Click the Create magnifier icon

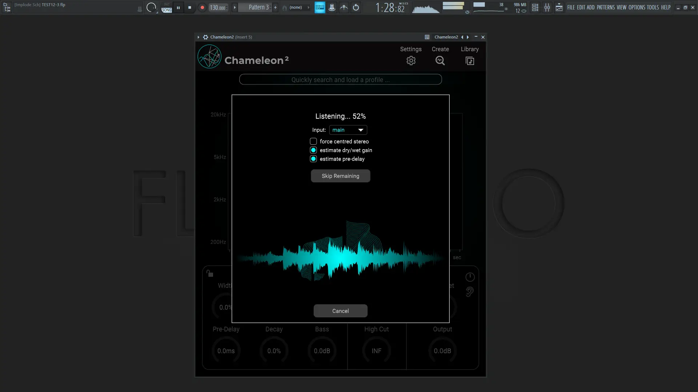tap(440, 61)
